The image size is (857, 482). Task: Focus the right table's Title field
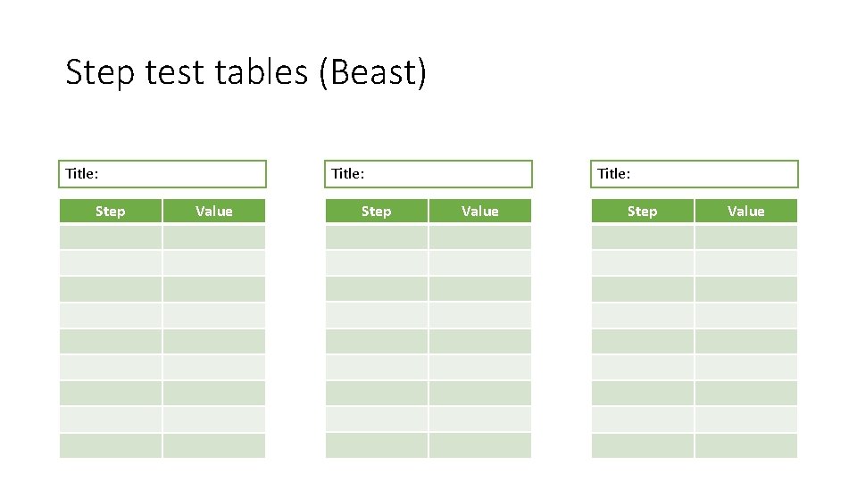pos(695,174)
